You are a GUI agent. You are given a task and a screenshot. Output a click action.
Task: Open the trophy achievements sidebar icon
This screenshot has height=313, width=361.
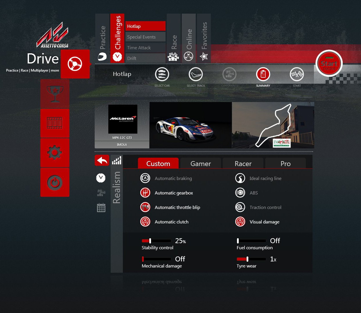pos(55,94)
